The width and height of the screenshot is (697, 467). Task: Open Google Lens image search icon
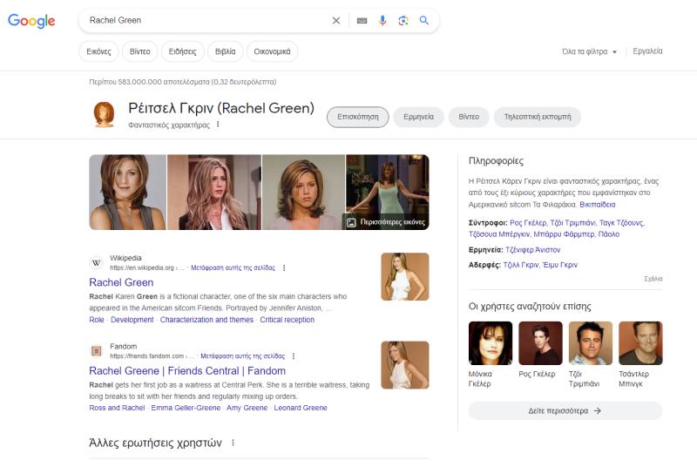[x=403, y=20]
